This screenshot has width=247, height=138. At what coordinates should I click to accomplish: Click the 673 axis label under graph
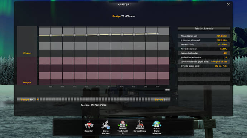pos(110,86)
